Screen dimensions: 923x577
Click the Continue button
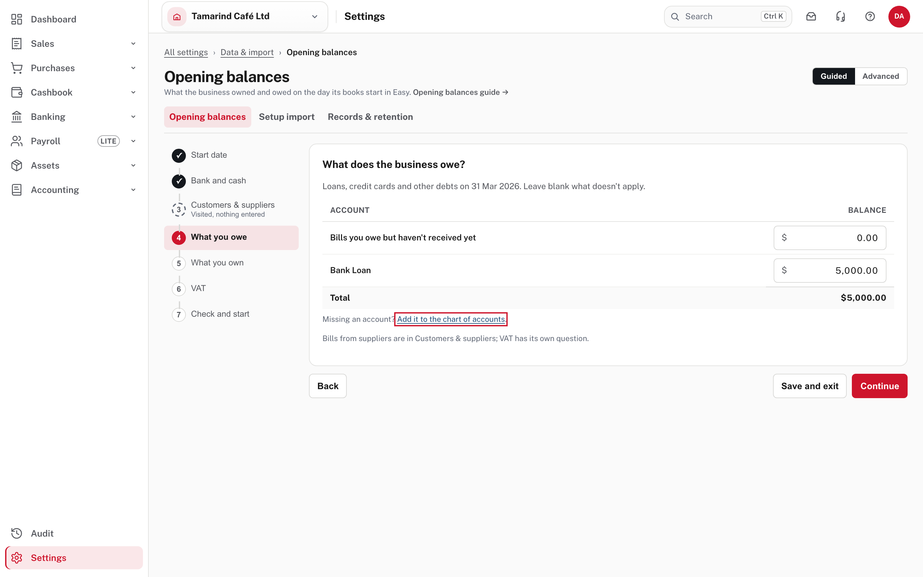coord(879,386)
